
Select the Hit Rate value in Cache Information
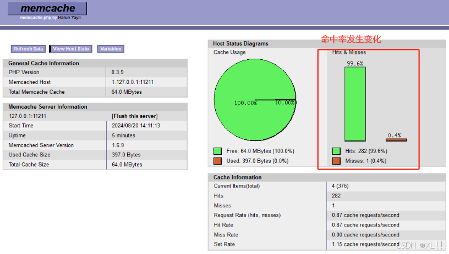365,225
